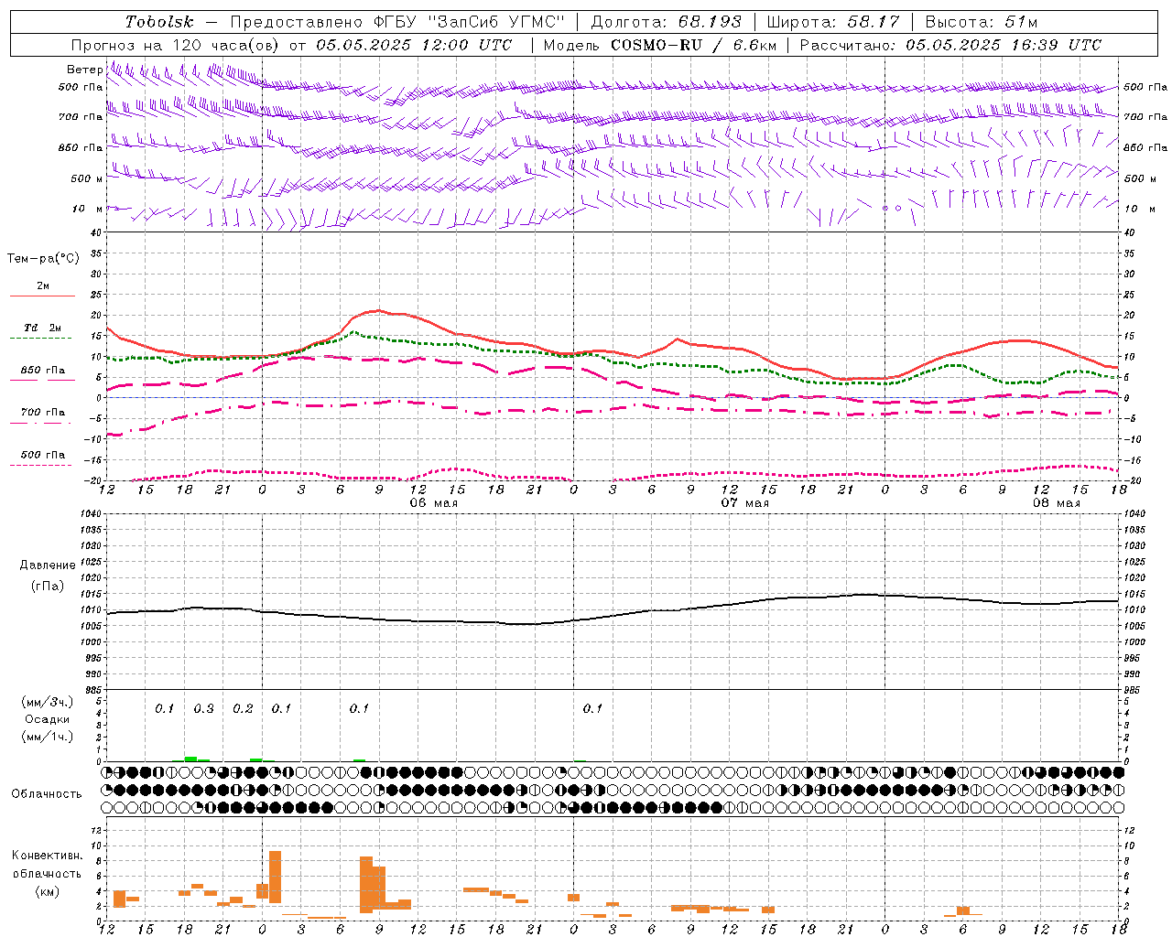
Task: Click the '0.3' precipitation value
Action: 203,709
